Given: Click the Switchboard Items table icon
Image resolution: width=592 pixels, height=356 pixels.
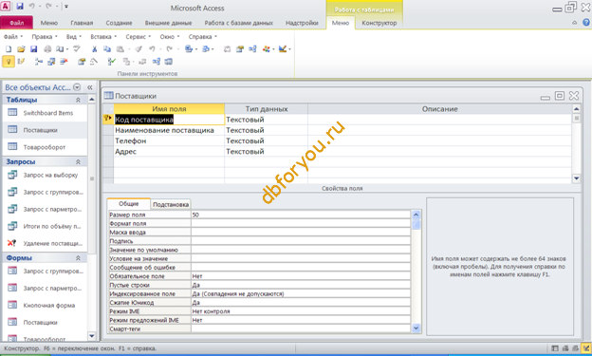Looking at the screenshot, I should tap(12, 113).
